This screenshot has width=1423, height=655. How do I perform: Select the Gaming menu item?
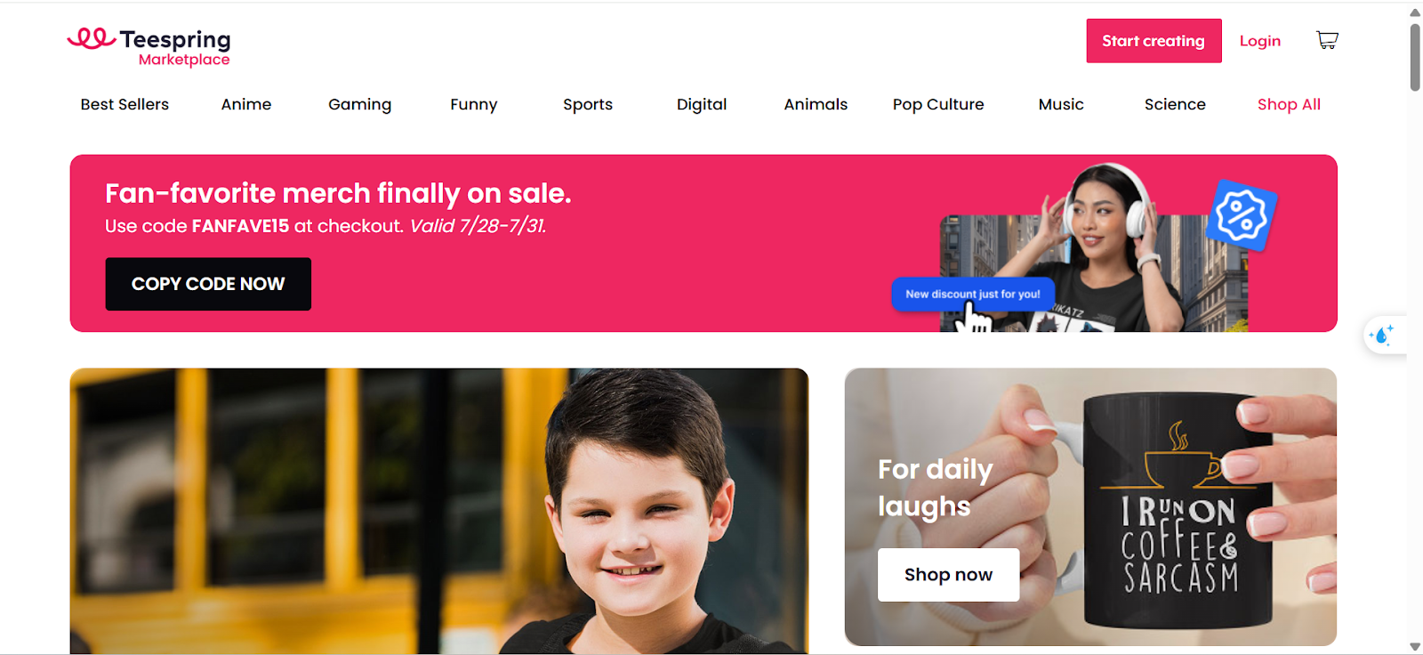[359, 104]
